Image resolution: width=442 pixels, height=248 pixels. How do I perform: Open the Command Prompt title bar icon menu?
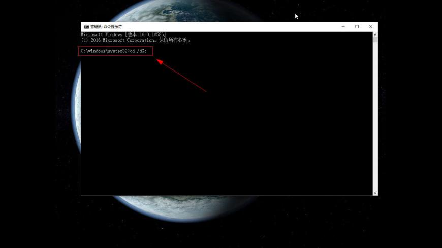[86, 27]
